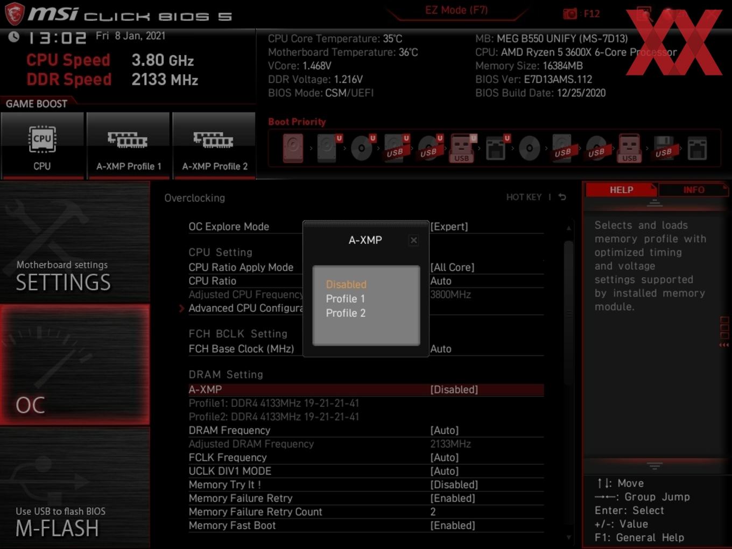Click the back arrow next to HOT KEY
This screenshot has width=732, height=549.
[562, 197]
